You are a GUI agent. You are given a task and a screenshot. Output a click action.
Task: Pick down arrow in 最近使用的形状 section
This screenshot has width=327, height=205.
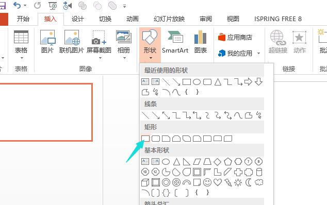click(258, 82)
